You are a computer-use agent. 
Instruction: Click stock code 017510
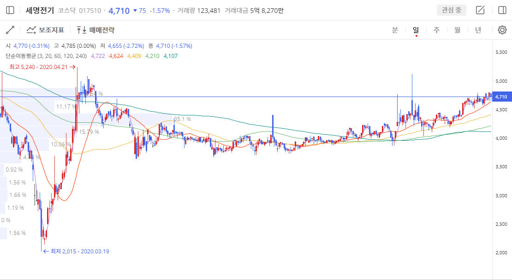coord(90,11)
